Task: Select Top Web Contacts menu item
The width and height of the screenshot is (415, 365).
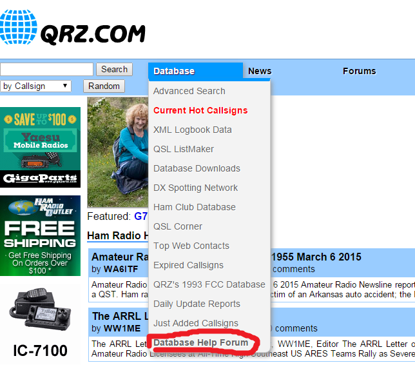Action: (191, 246)
